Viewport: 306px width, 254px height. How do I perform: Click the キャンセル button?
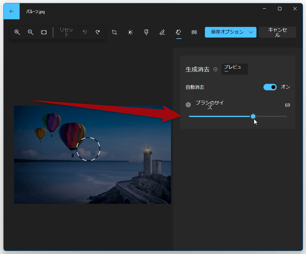tap(277, 32)
